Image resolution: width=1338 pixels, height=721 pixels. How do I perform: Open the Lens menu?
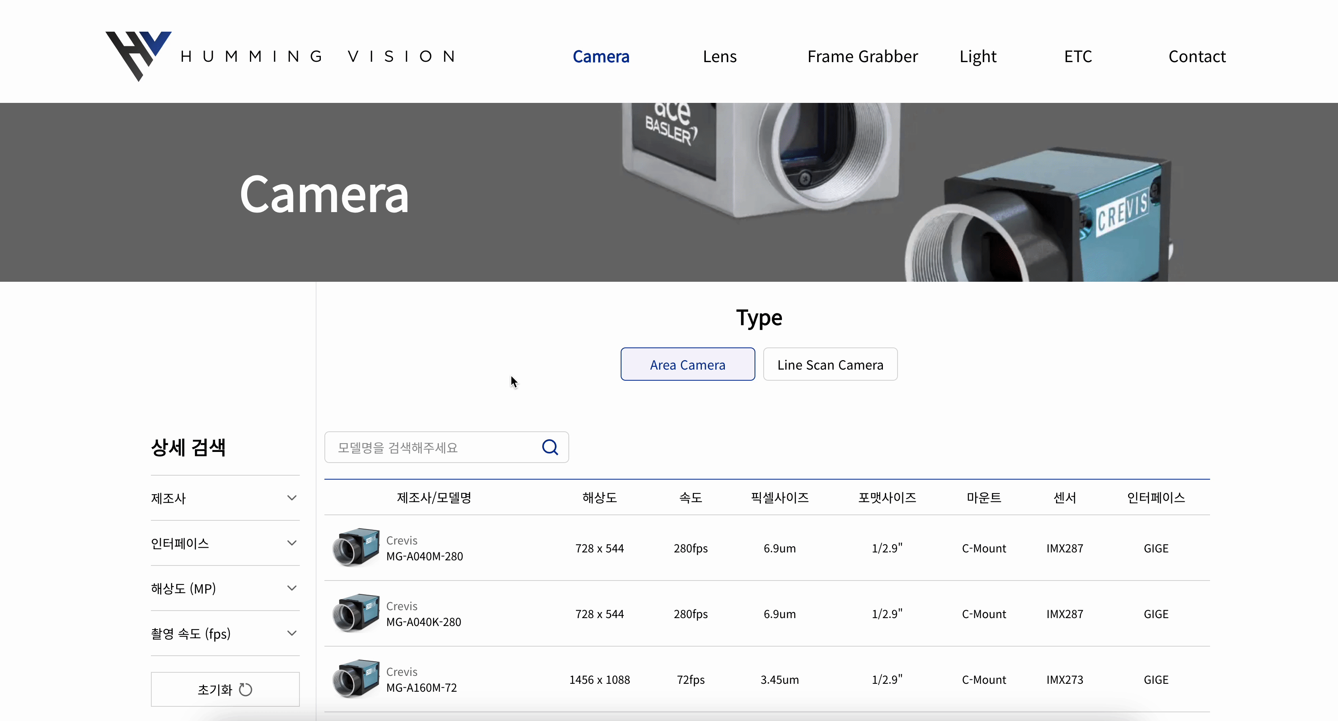coord(719,56)
